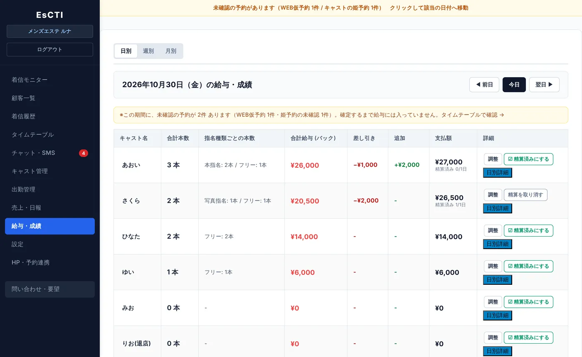Advance to next day with 翌日 ▶
582x357 pixels.
point(544,85)
